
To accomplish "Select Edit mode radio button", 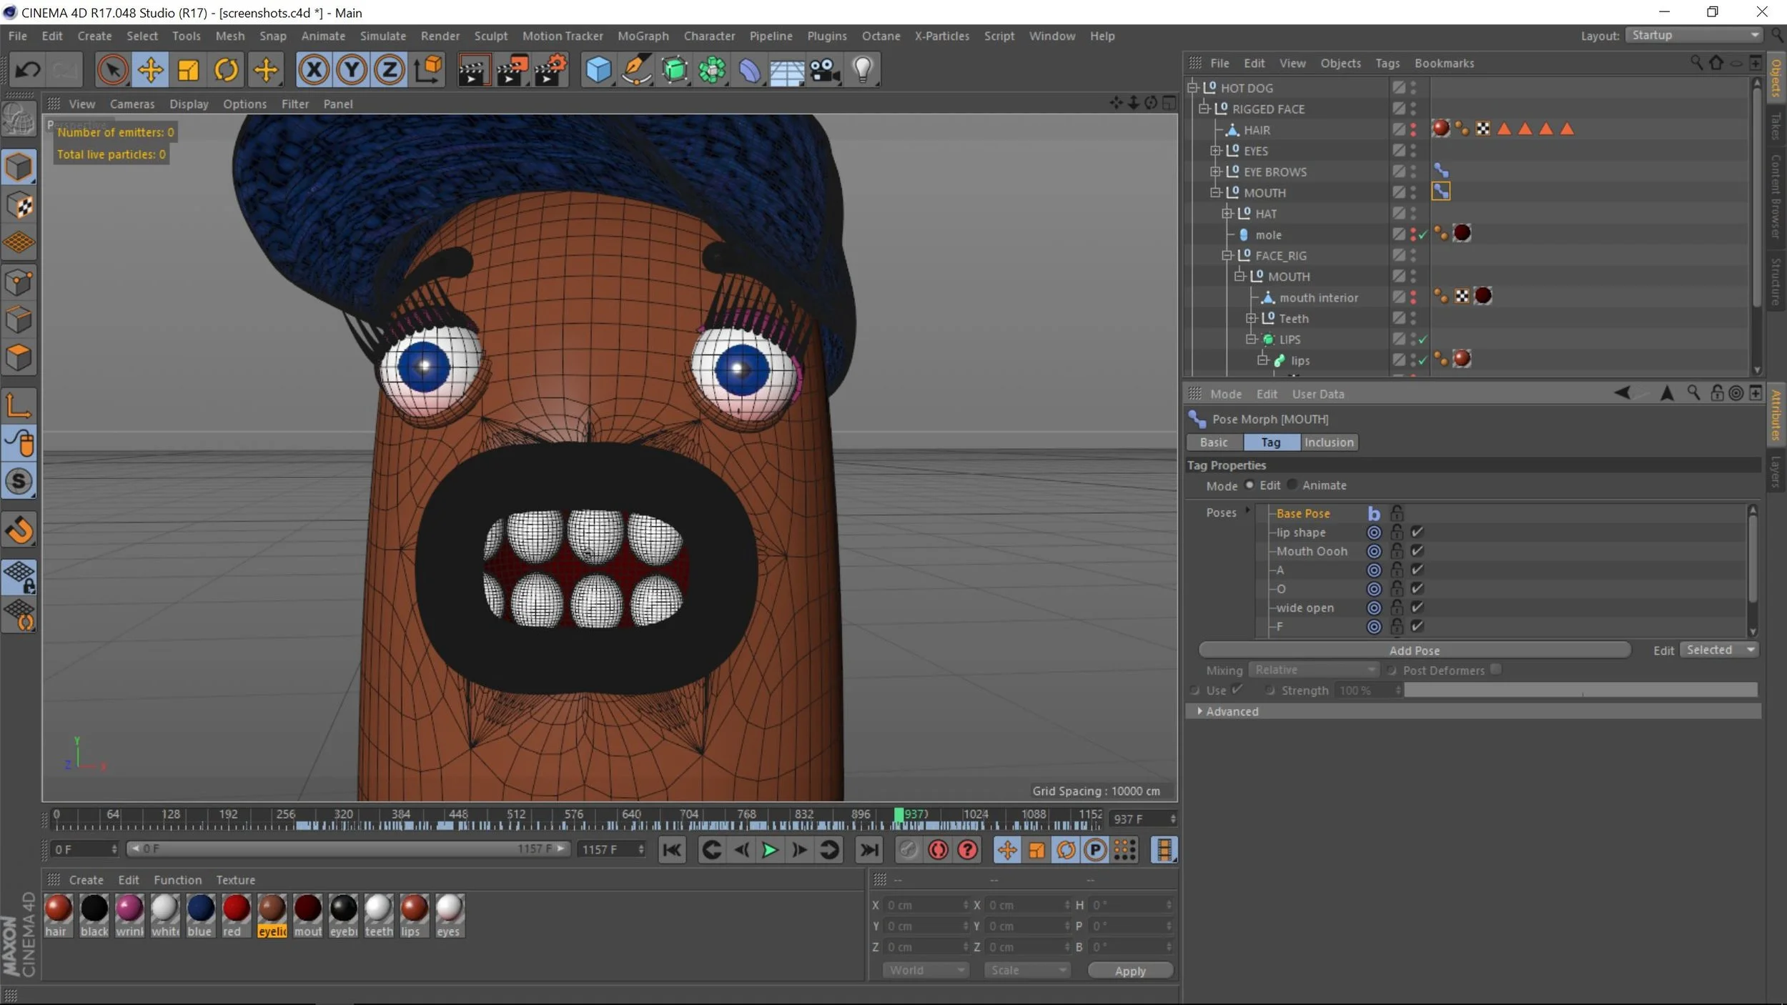I will click(x=1249, y=485).
